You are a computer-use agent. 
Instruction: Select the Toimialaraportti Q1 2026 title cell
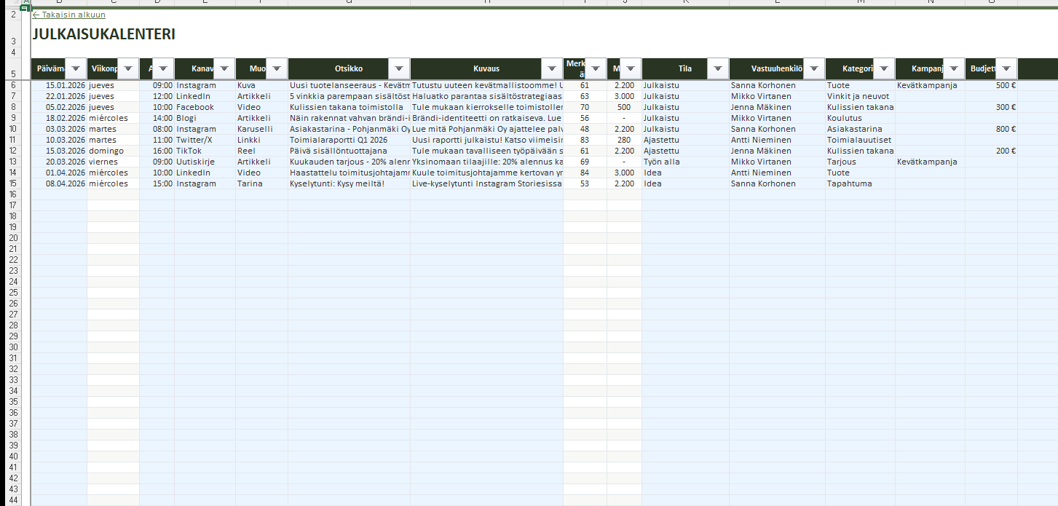tap(348, 140)
